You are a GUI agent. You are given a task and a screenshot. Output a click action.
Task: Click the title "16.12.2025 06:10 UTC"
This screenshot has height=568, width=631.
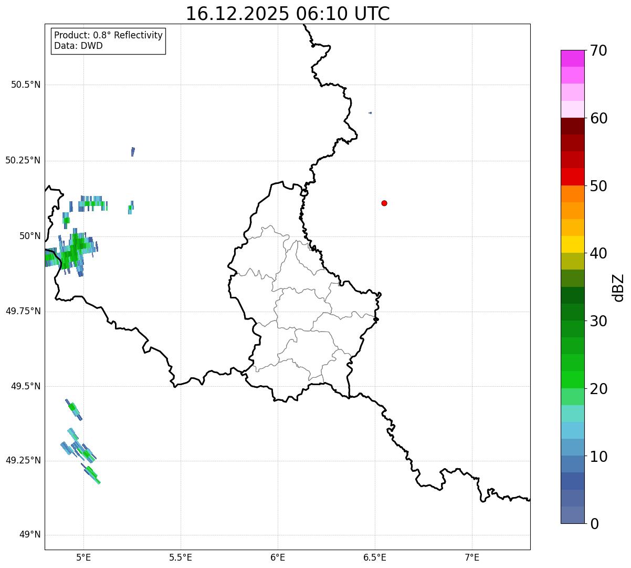(288, 14)
